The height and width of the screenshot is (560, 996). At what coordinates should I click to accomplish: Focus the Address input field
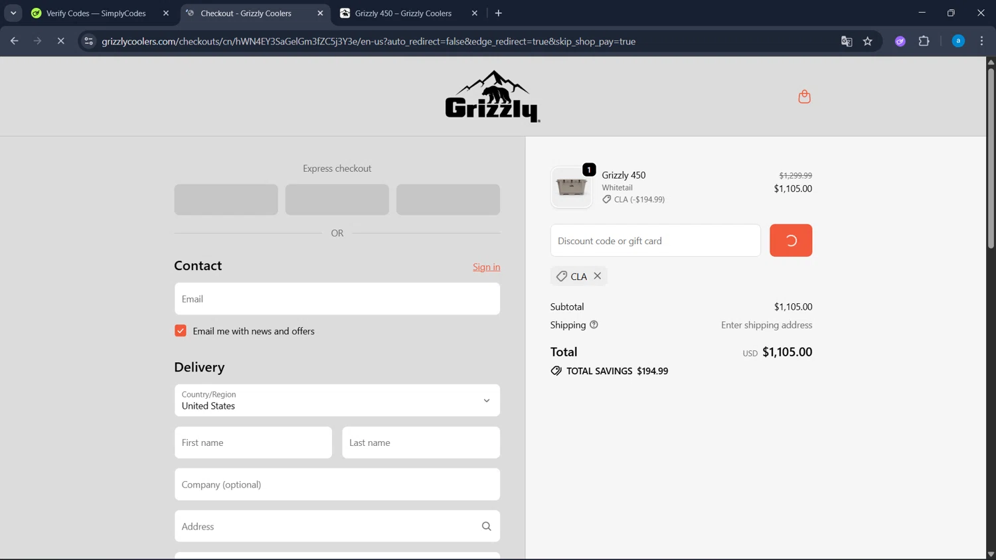pos(337,526)
